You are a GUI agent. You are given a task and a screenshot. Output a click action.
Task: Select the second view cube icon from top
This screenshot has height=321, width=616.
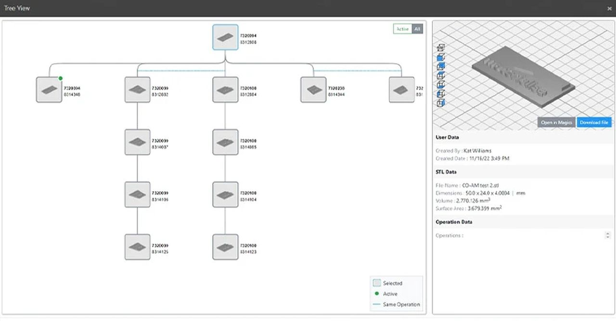coord(441,57)
